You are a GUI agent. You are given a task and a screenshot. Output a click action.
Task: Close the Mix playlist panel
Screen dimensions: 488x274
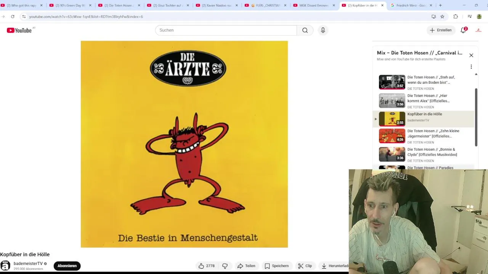pyautogui.click(x=471, y=55)
